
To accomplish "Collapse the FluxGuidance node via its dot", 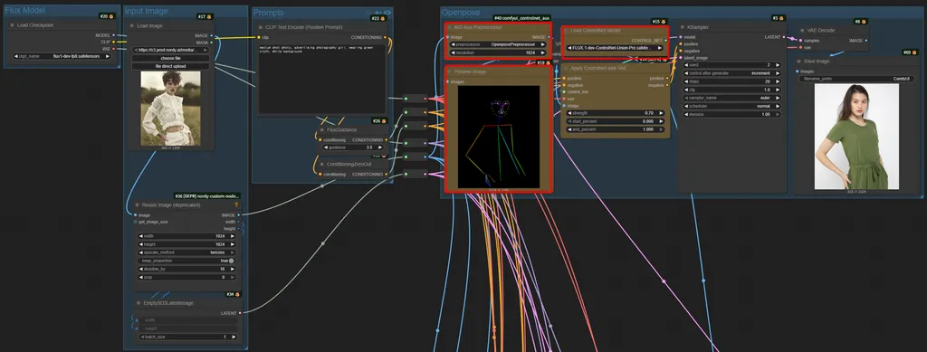I will pos(322,130).
